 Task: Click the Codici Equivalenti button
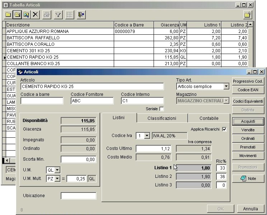pos(248,101)
